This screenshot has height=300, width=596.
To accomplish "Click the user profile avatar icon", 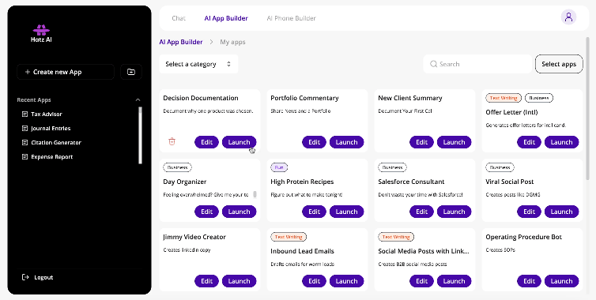I will (x=568, y=17).
